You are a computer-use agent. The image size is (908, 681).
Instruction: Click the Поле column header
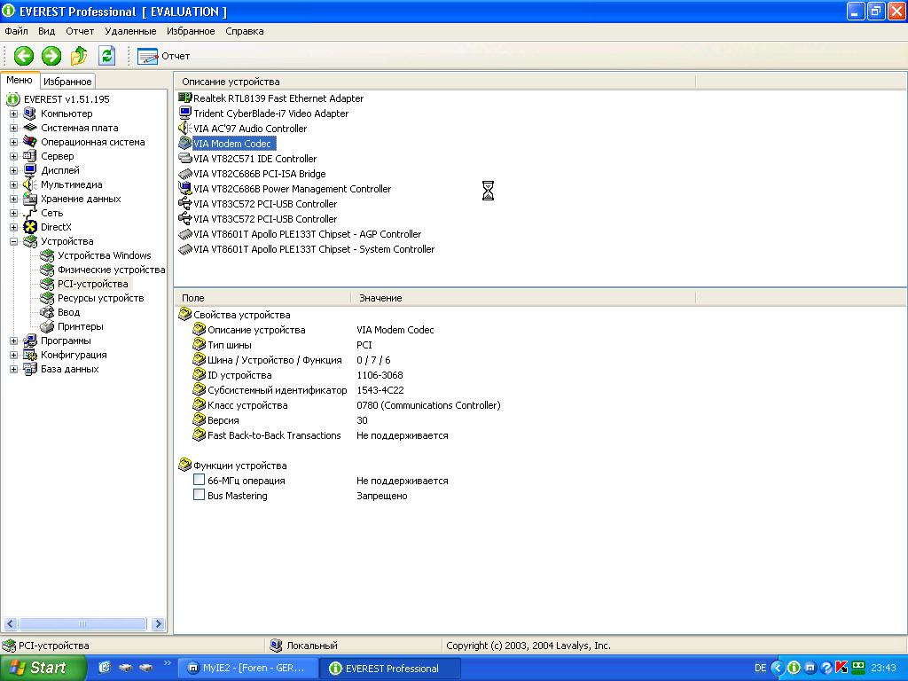click(x=262, y=298)
